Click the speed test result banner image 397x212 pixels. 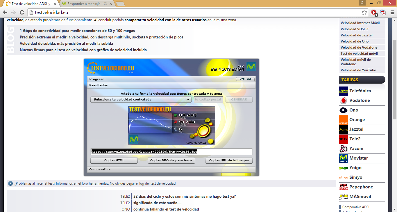(171, 125)
